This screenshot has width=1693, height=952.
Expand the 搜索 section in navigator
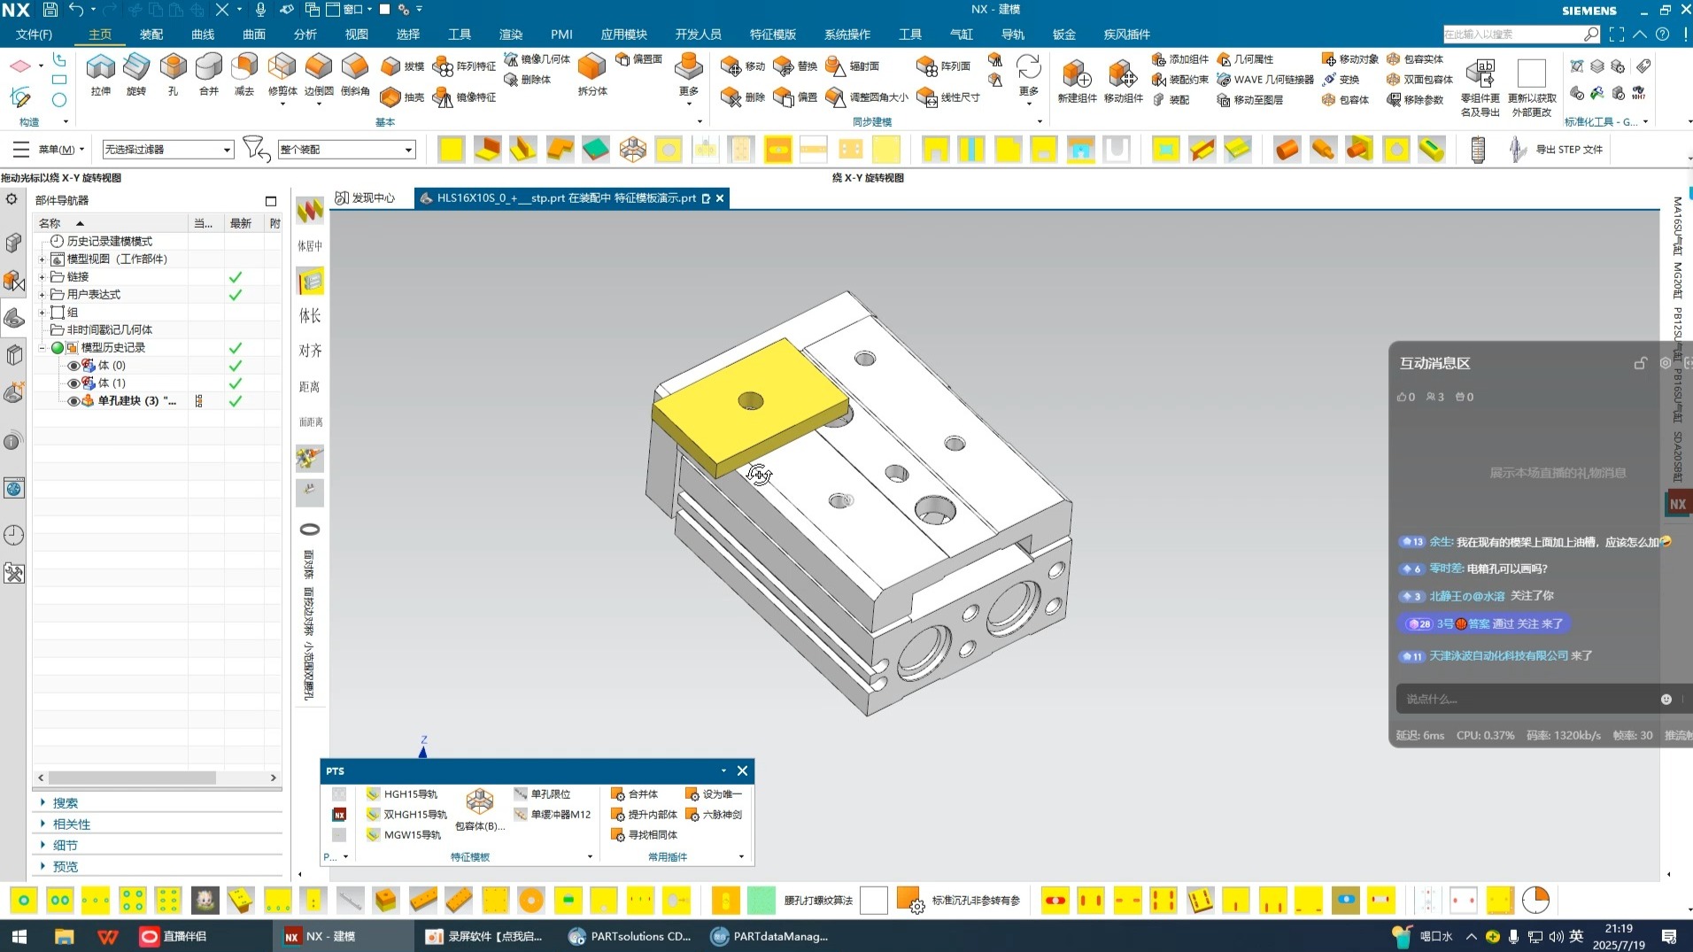[65, 803]
